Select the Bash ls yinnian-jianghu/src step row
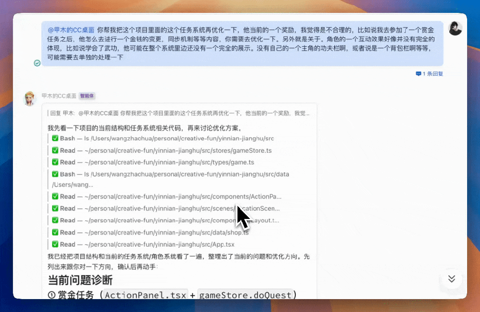This screenshot has height=312, width=480. point(163,138)
